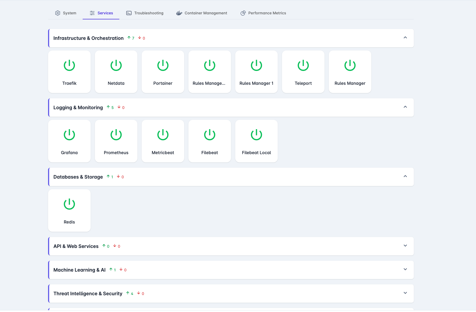The width and height of the screenshot is (476, 312).
Task: Click the Machine Learning & AI heading
Action: tap(79, 270)
